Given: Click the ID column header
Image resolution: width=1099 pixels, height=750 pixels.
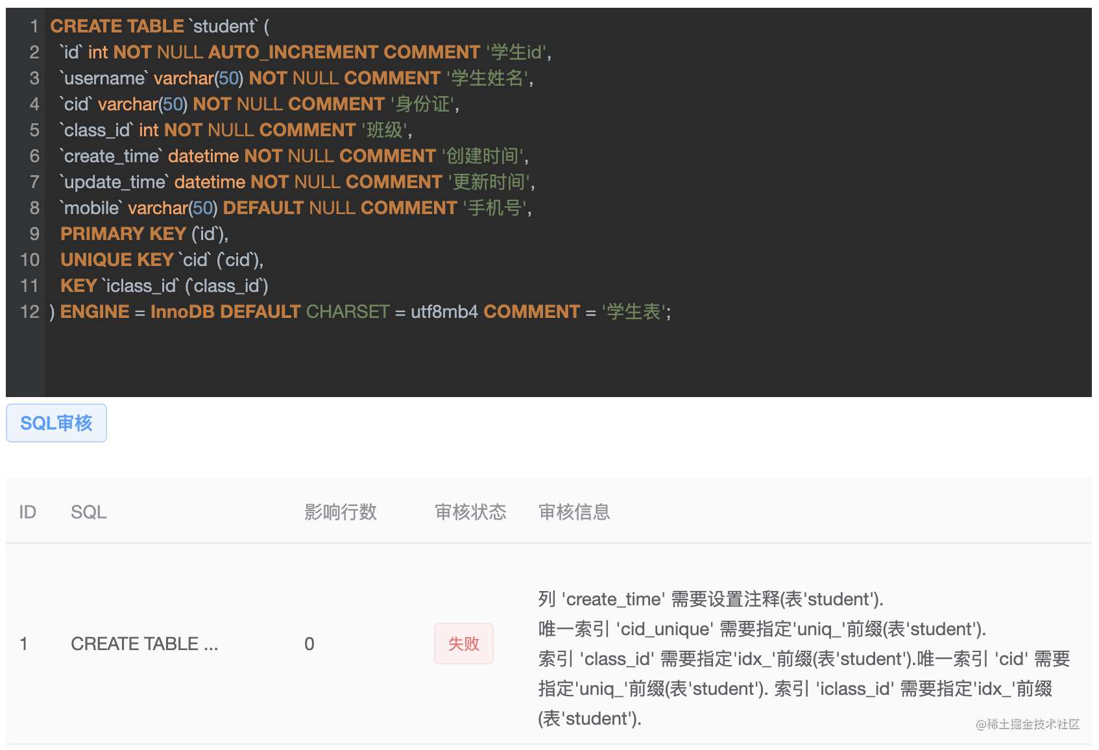Looking at the screenshot, I should (27, 512).
